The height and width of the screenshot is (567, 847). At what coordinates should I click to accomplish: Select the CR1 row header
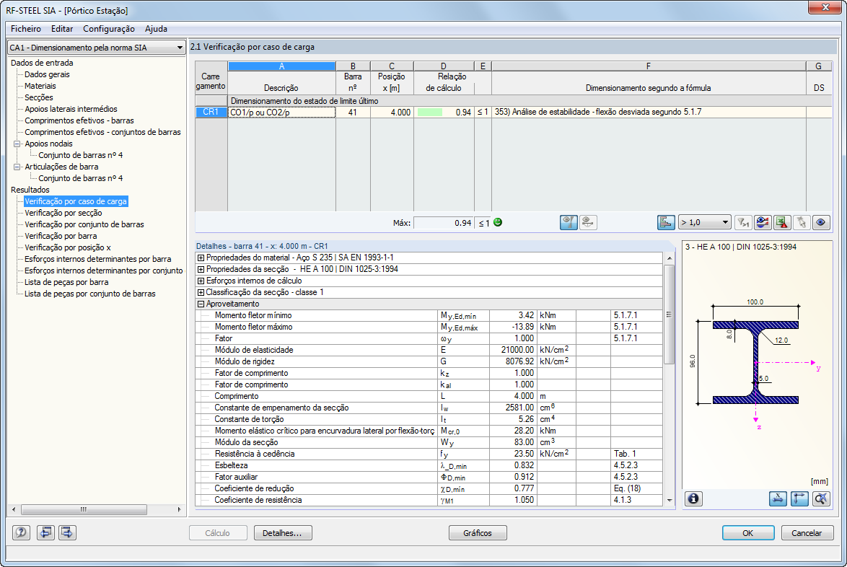211,113
